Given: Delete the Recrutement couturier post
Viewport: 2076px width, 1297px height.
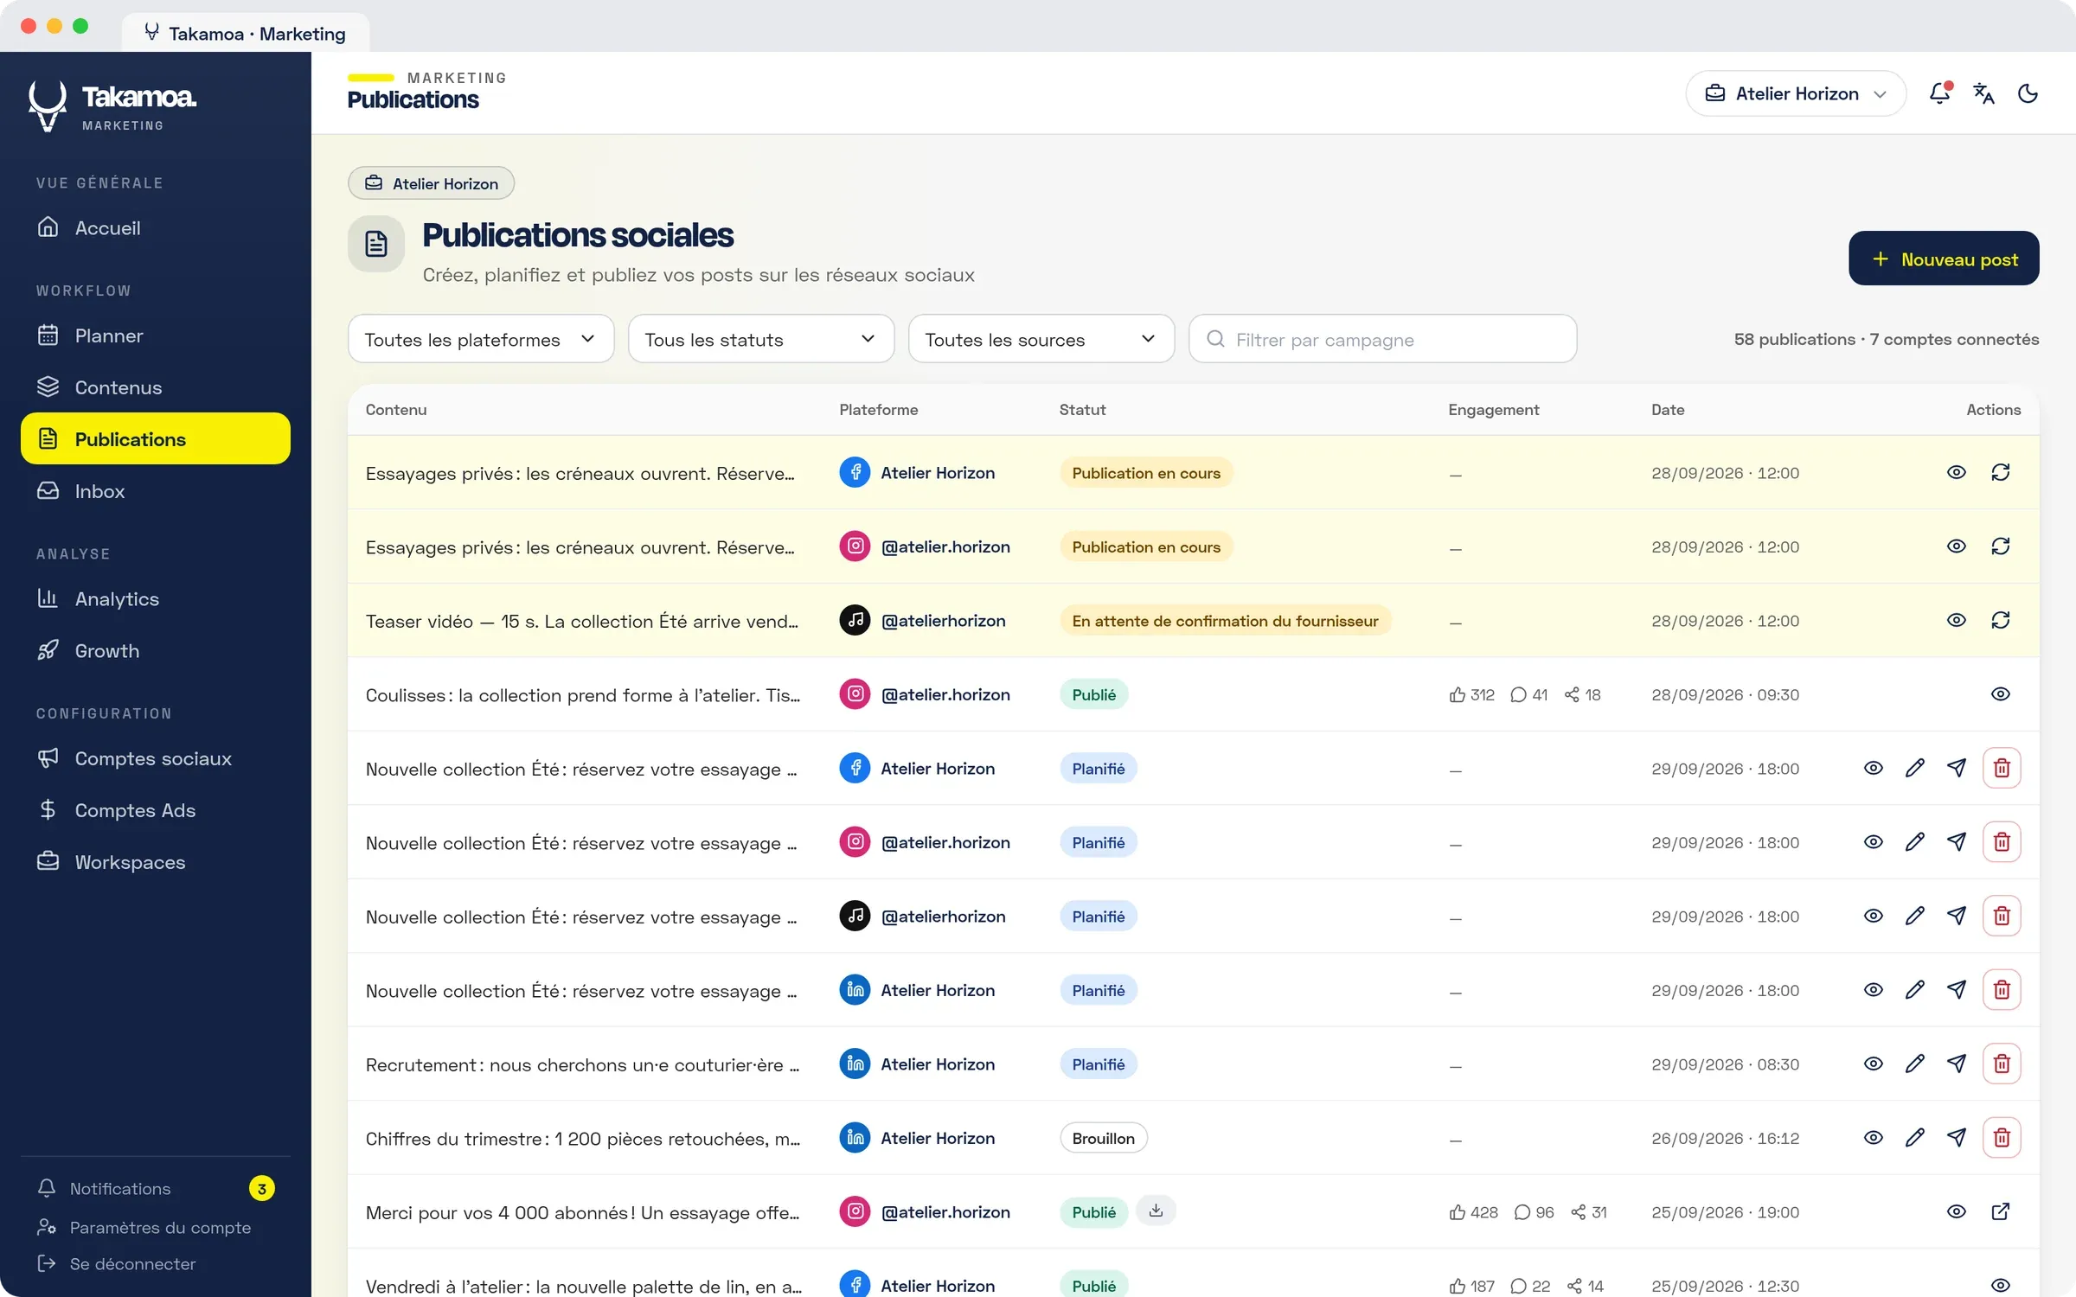Looking at the screenshot, I should [2002, 1064].
